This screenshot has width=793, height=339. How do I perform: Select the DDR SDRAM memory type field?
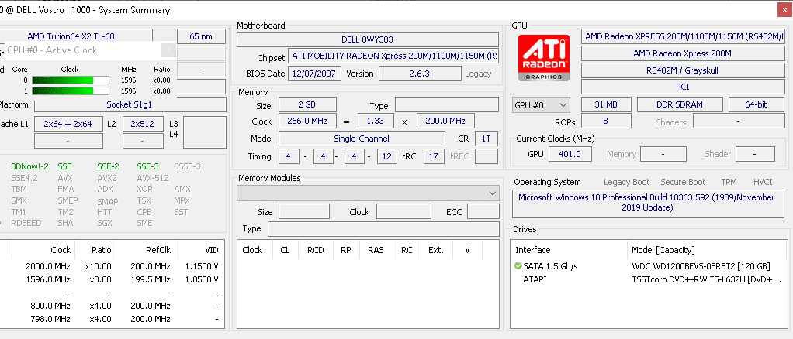coord(679,104)
